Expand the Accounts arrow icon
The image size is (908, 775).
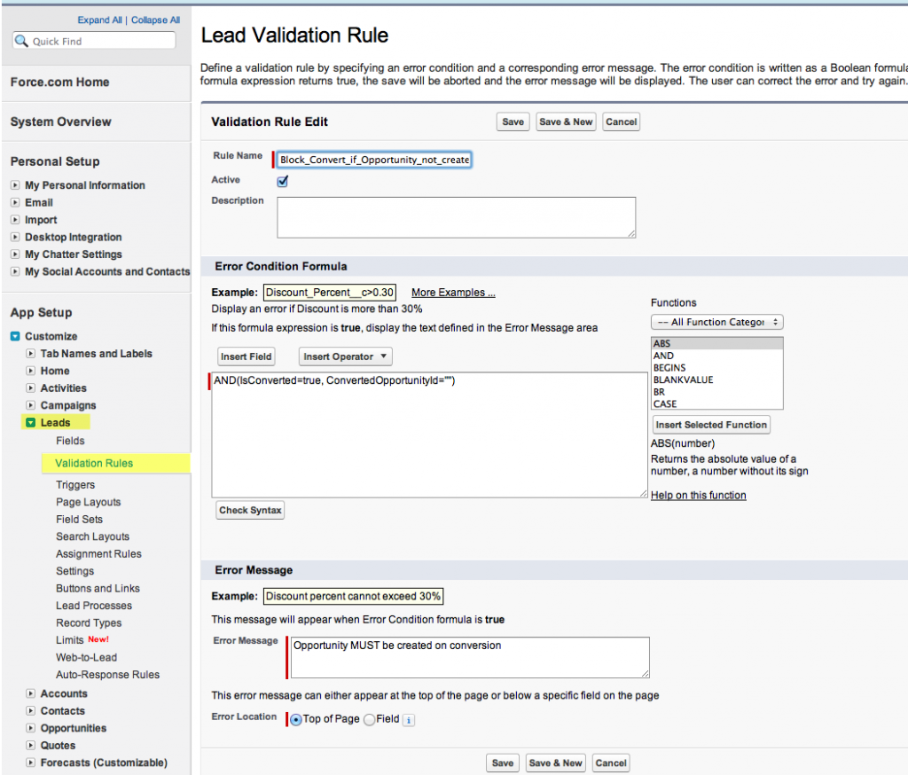tap(30, 693)
